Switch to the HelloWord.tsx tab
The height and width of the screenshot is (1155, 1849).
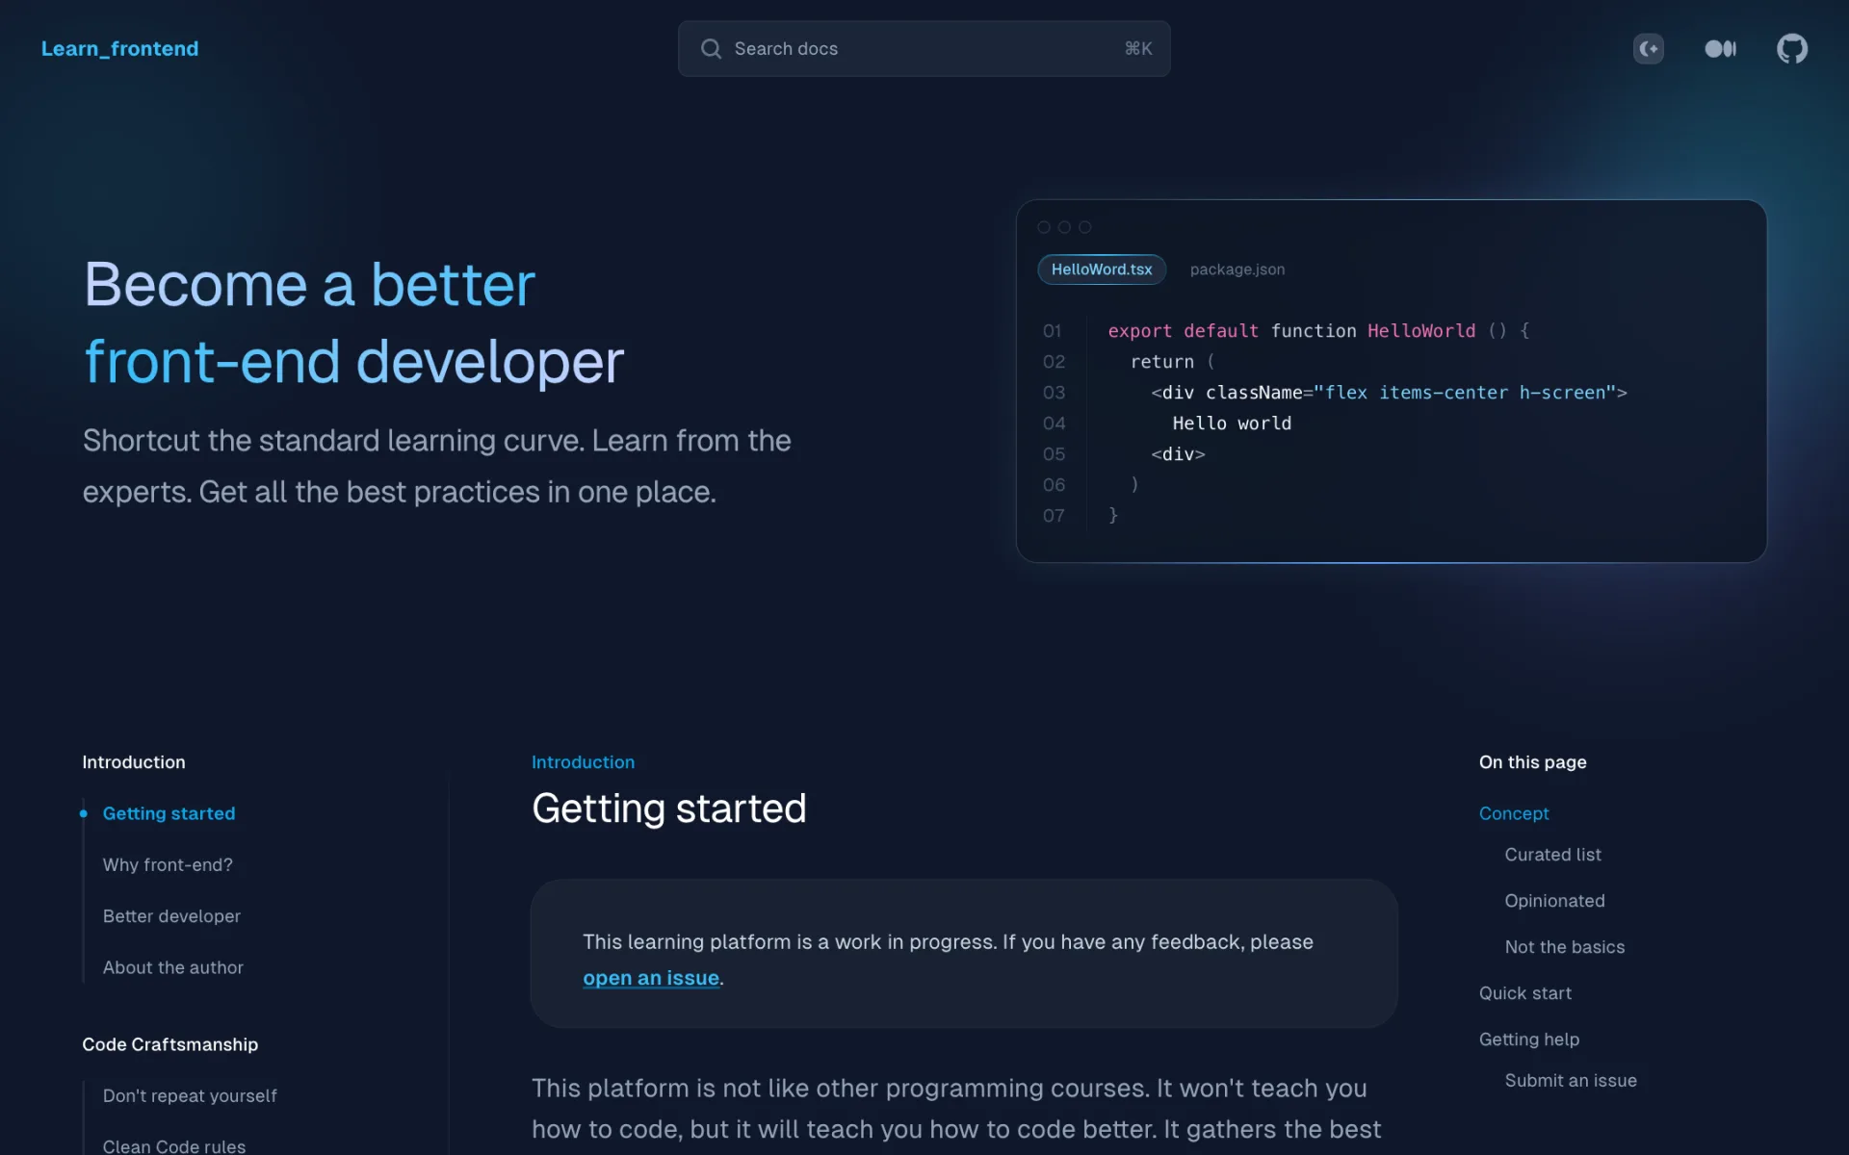(x=1102, y=269)
